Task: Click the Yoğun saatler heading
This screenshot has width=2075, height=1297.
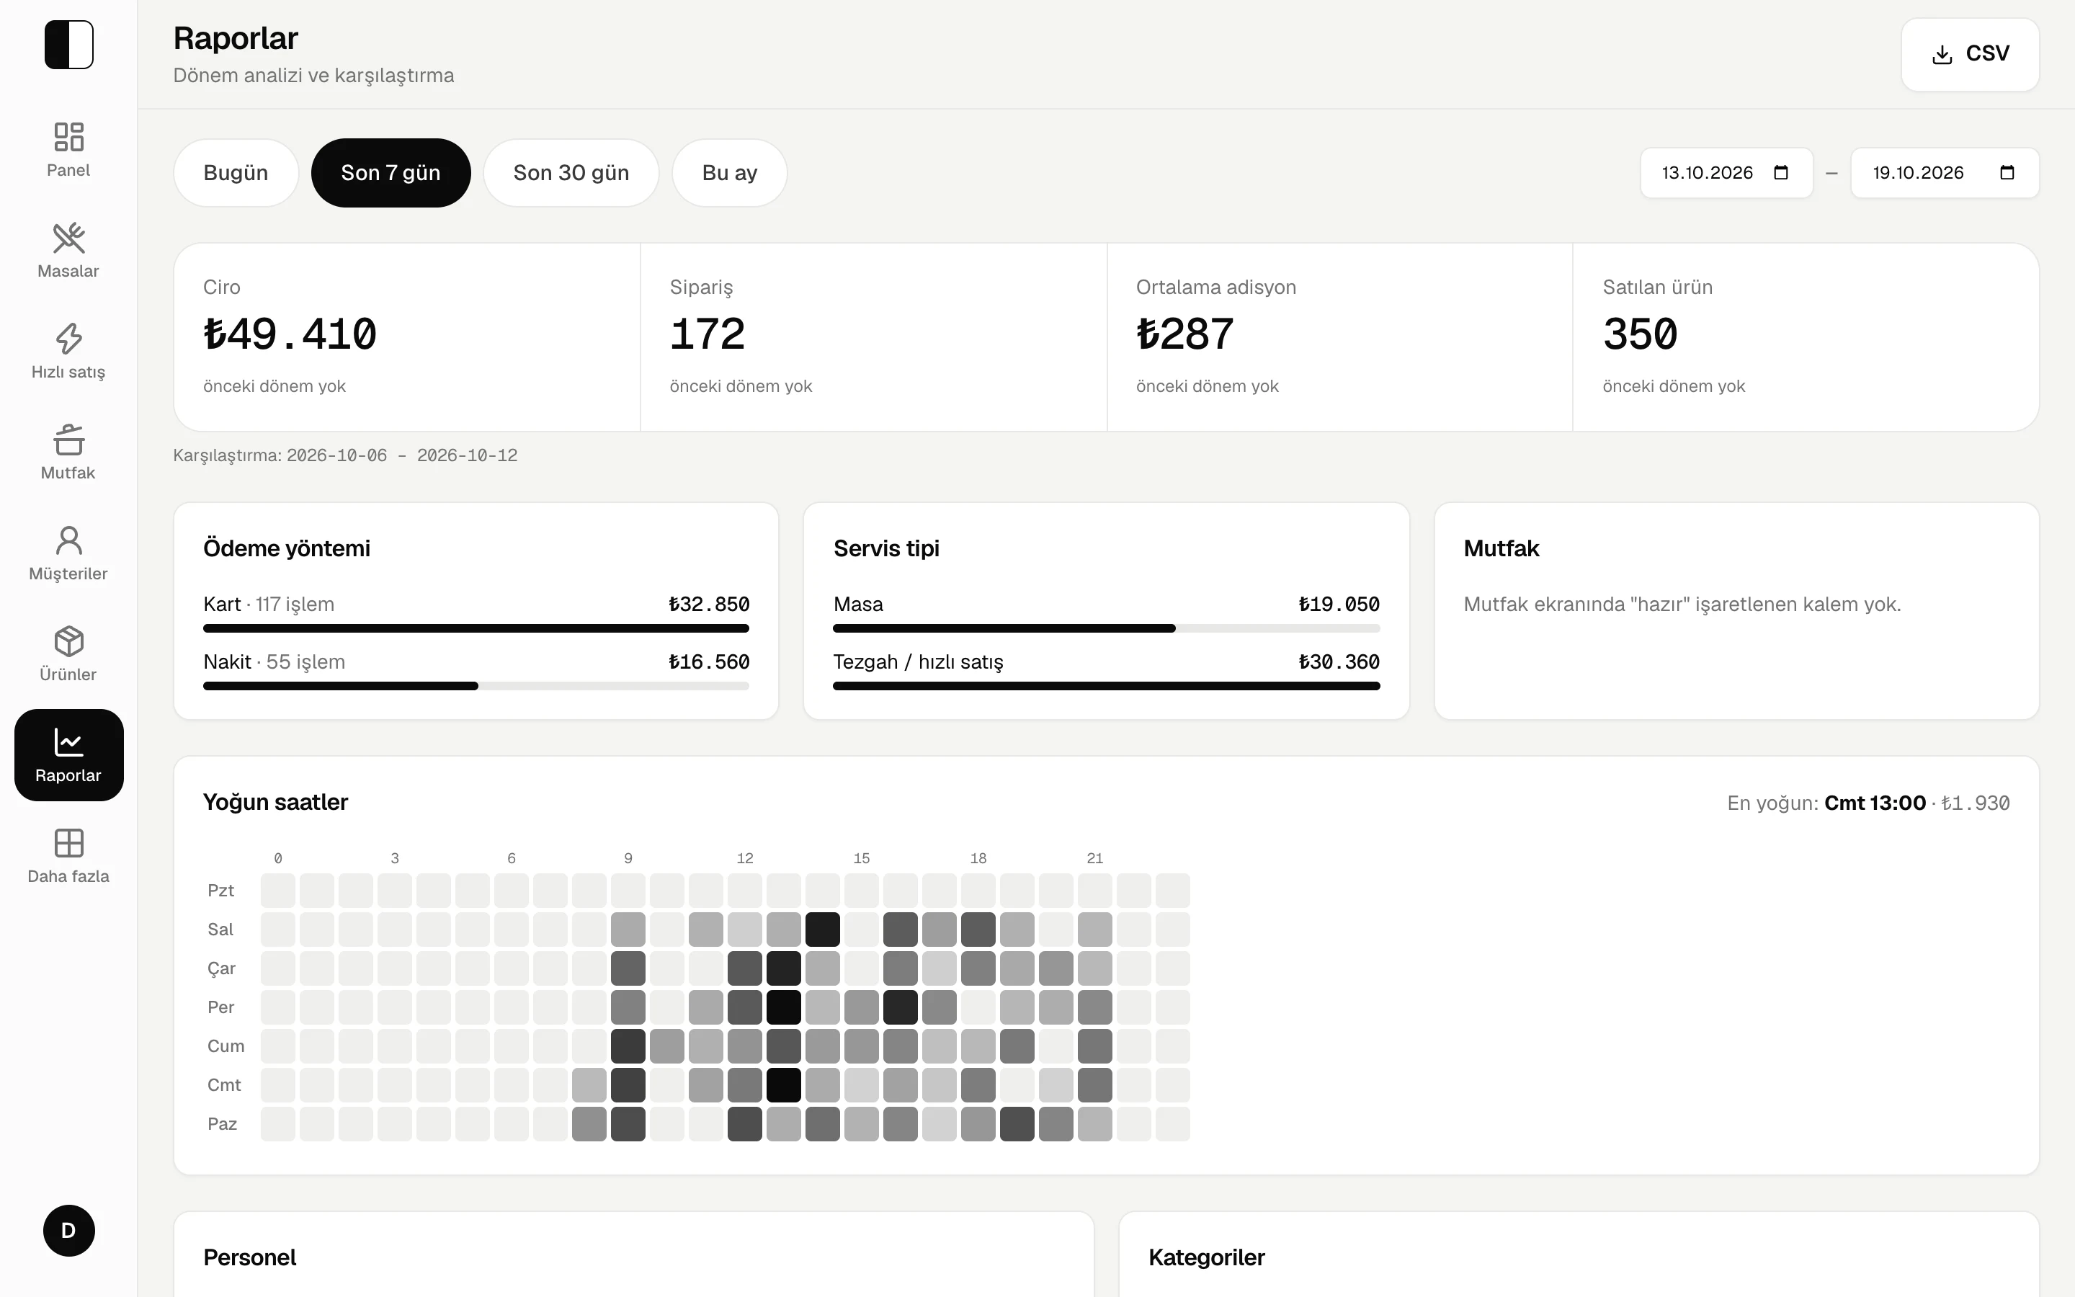Action: 275,802
